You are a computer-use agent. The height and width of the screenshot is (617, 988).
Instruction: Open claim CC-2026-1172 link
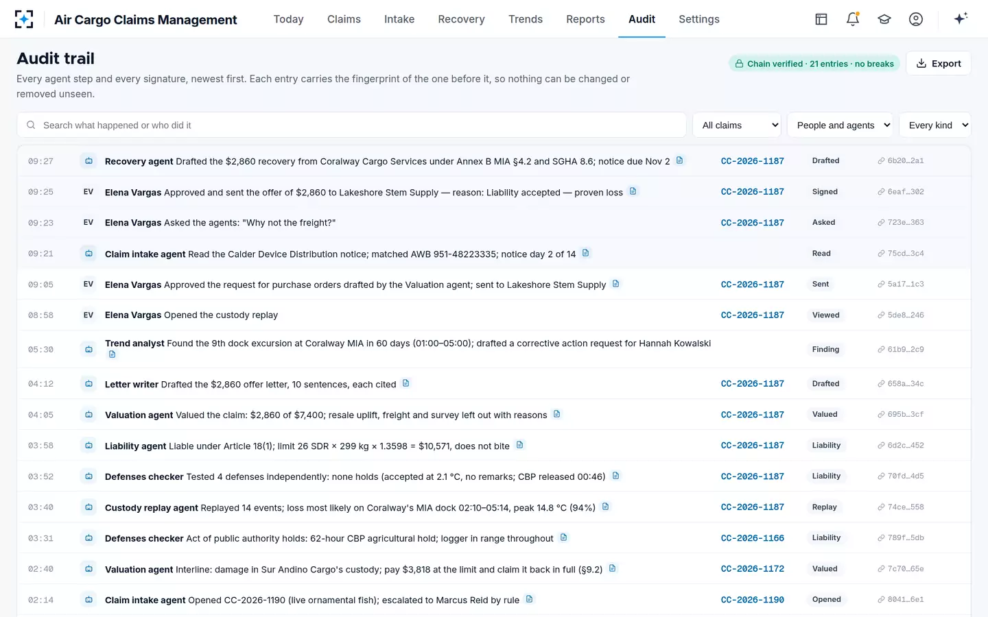tap(752, 569)
